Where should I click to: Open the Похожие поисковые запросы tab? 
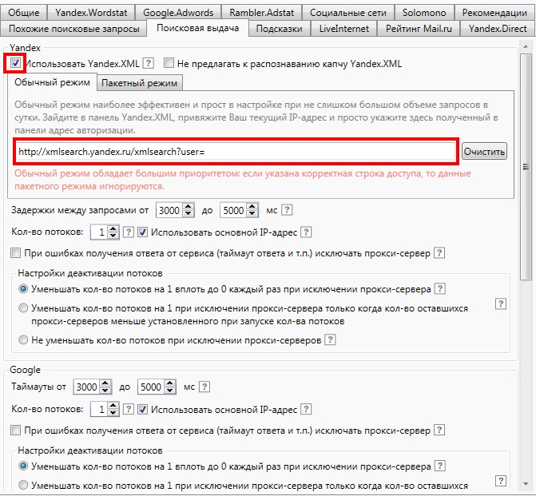pyautogui.click(x=73, y=29)
